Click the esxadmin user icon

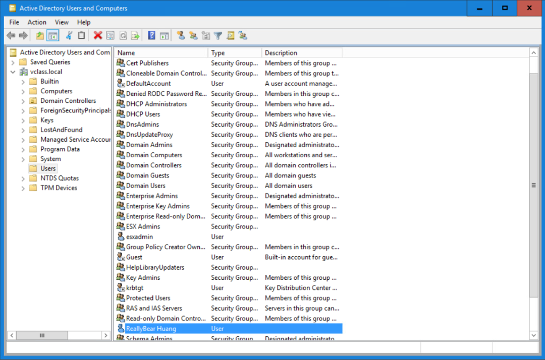pyautogui.click(x=121, y=236)
